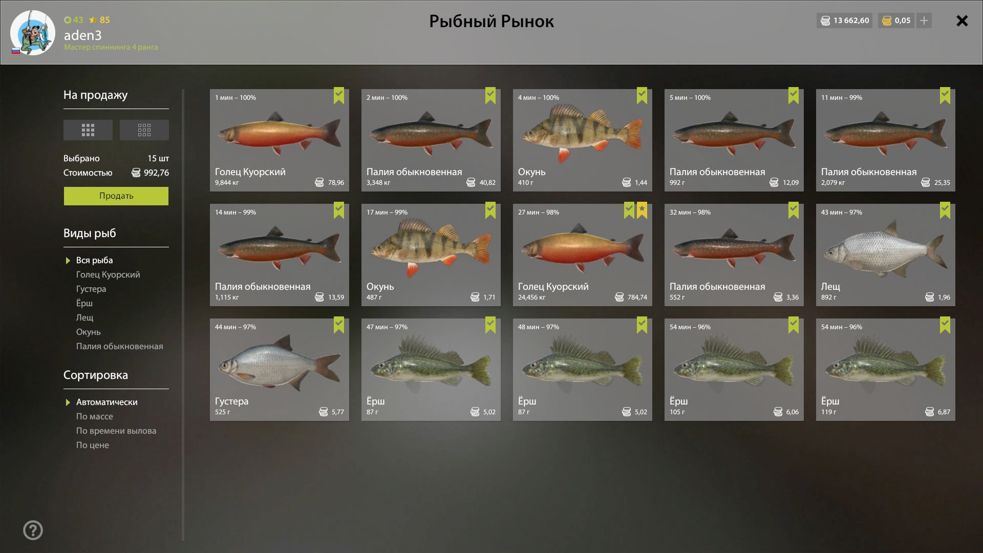Image resolution: width=983 pixels, height=553 pixels.
Task: Open the aden3 player avatar
Action: coord(33,33)
